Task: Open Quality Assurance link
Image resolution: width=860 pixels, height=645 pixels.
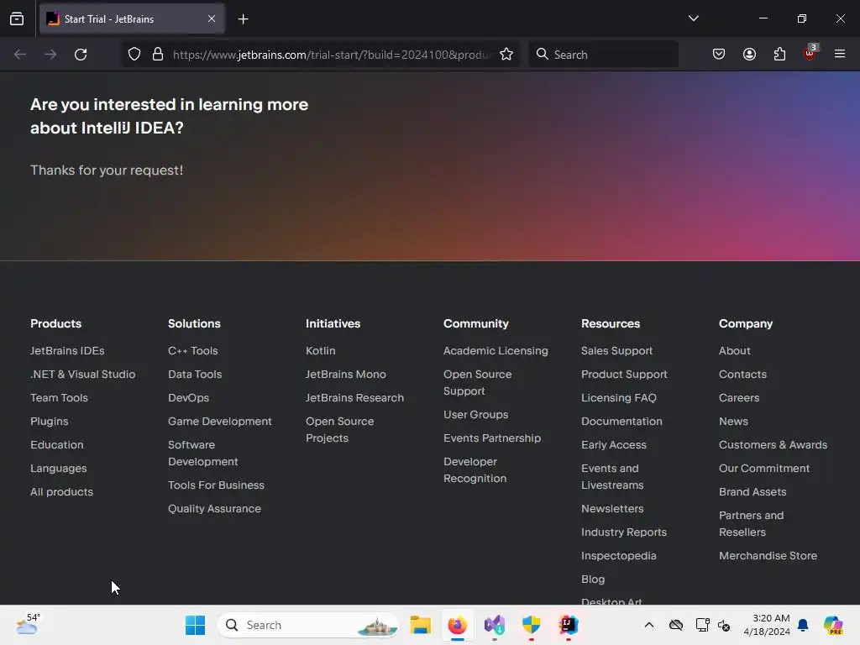Action: tap(214, 508)
